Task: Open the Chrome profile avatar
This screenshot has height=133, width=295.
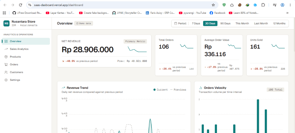Action: [282, 5]
